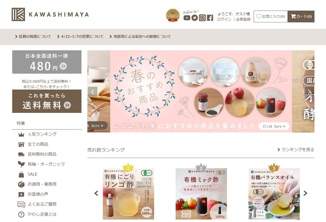The height and width of the screenshot is (222, 326).
Task: Show next banner slide arrow
Action: 309,92
